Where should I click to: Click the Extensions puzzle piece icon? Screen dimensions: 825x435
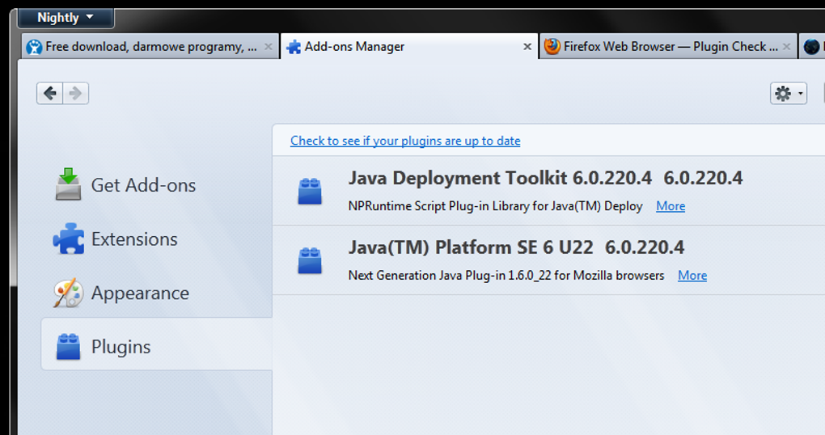[69, 239]
